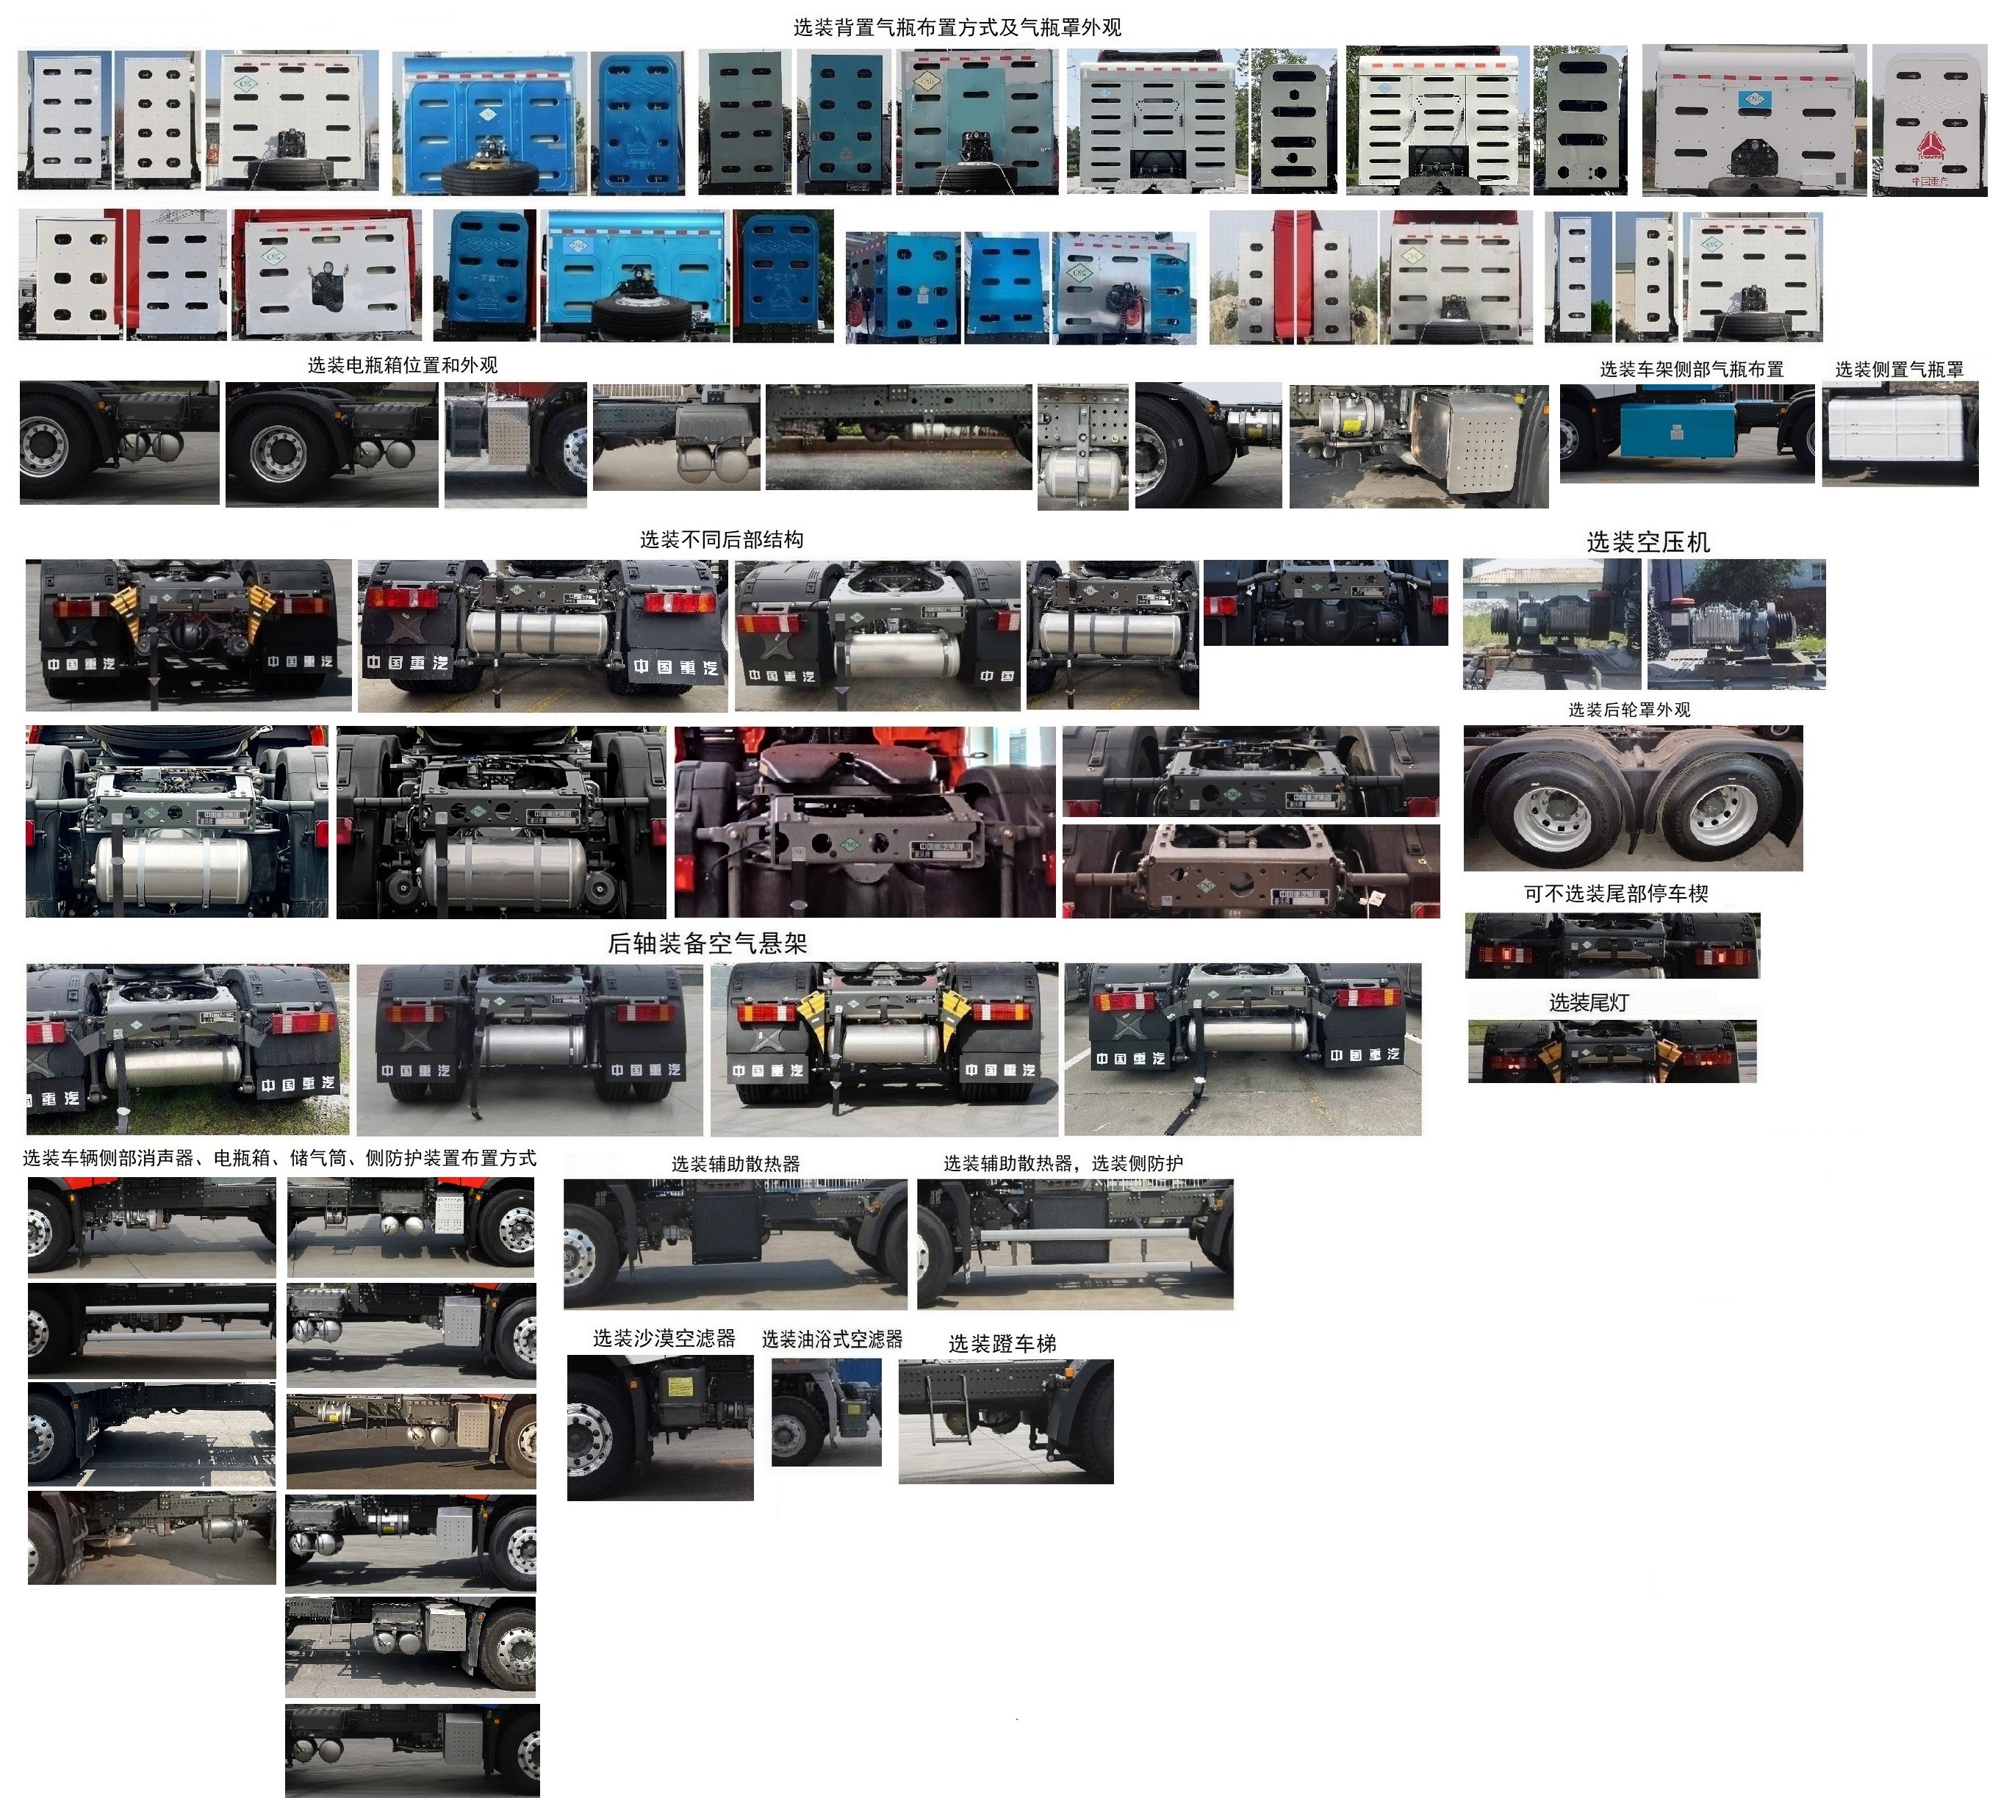2012x1809 pixels.
Task: Click the 选装电瓶箱位置和外观 heading
Action: [402, 364]
